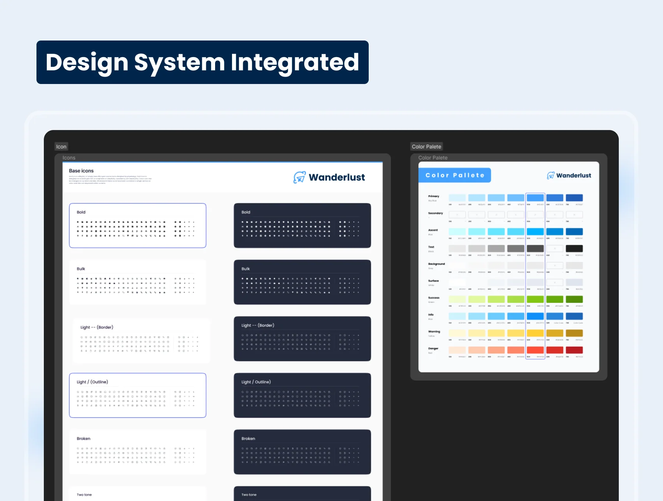Select the dark "Light -- (Border)" icon card
Screen dimensions: 663x501
302,339
